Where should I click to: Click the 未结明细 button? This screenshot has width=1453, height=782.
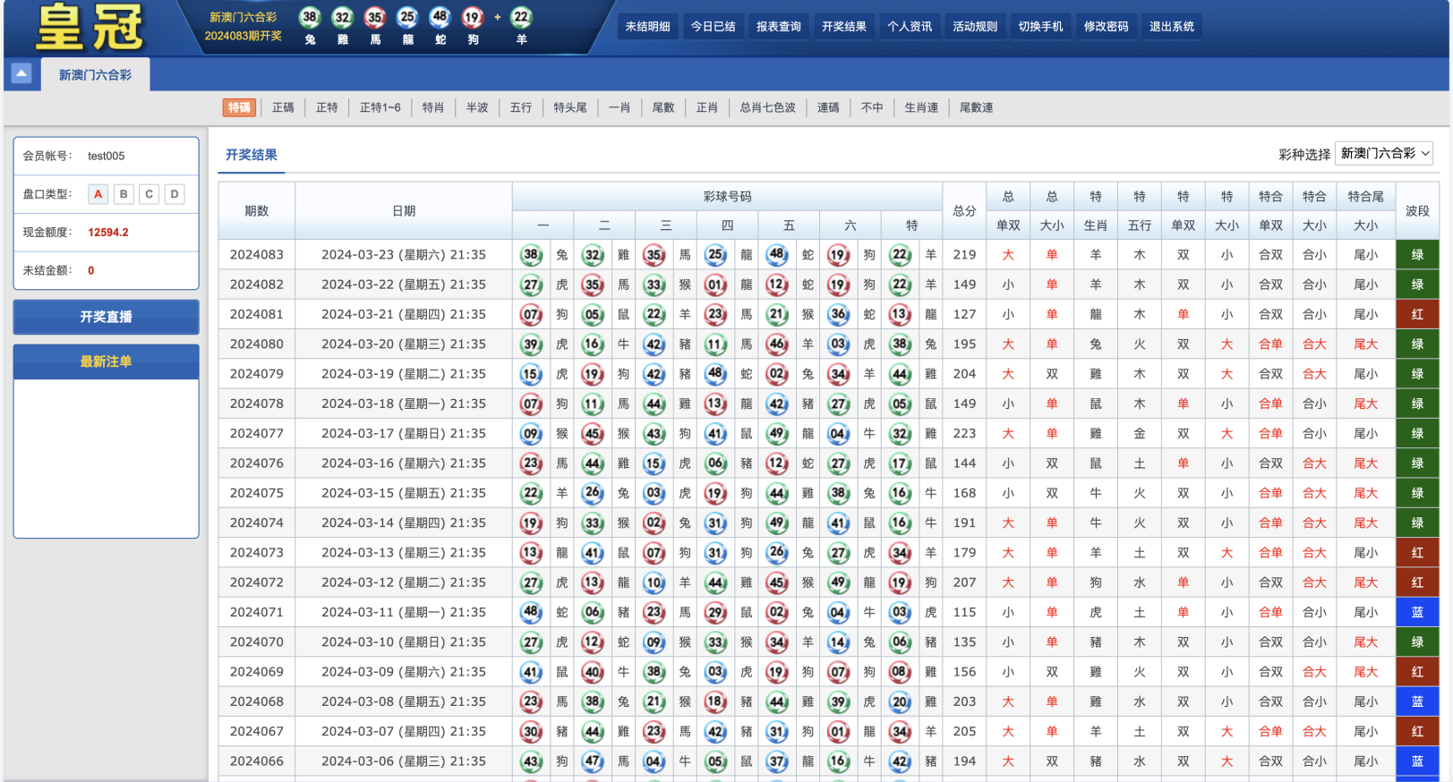coord(647,27)
